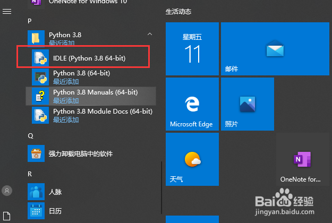Open the 照片 Photos tile
Screen dimensions: 332x223
248,104
